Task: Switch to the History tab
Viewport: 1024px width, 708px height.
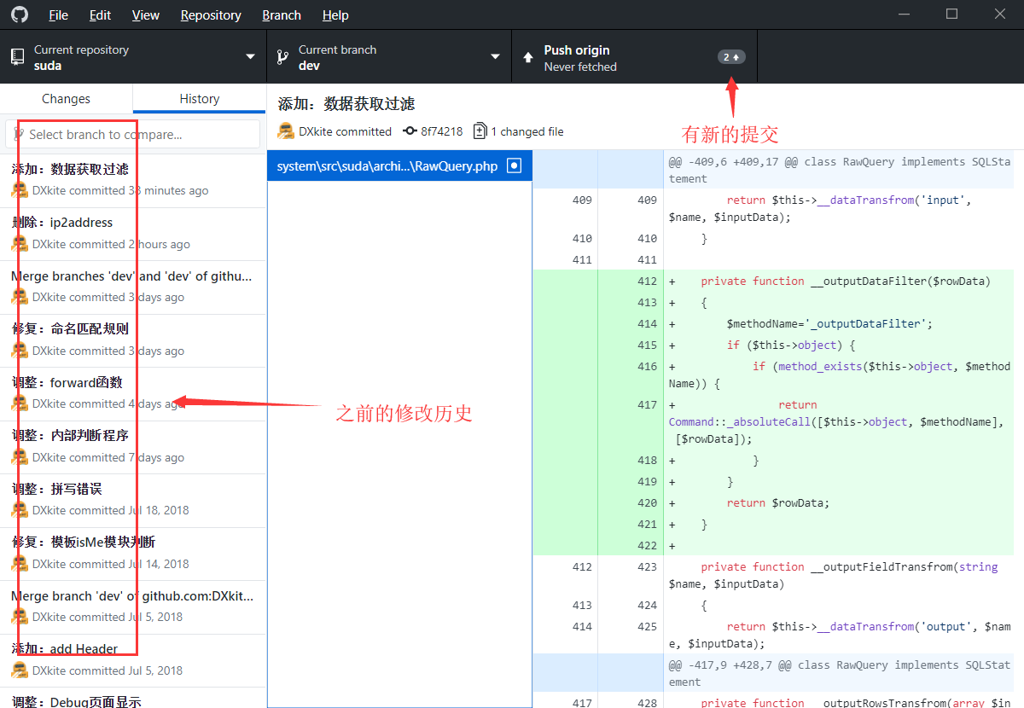Action: pyautogui.click(x=199, y=99)
